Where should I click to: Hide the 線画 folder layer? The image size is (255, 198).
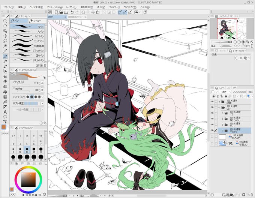coord(212,102)
